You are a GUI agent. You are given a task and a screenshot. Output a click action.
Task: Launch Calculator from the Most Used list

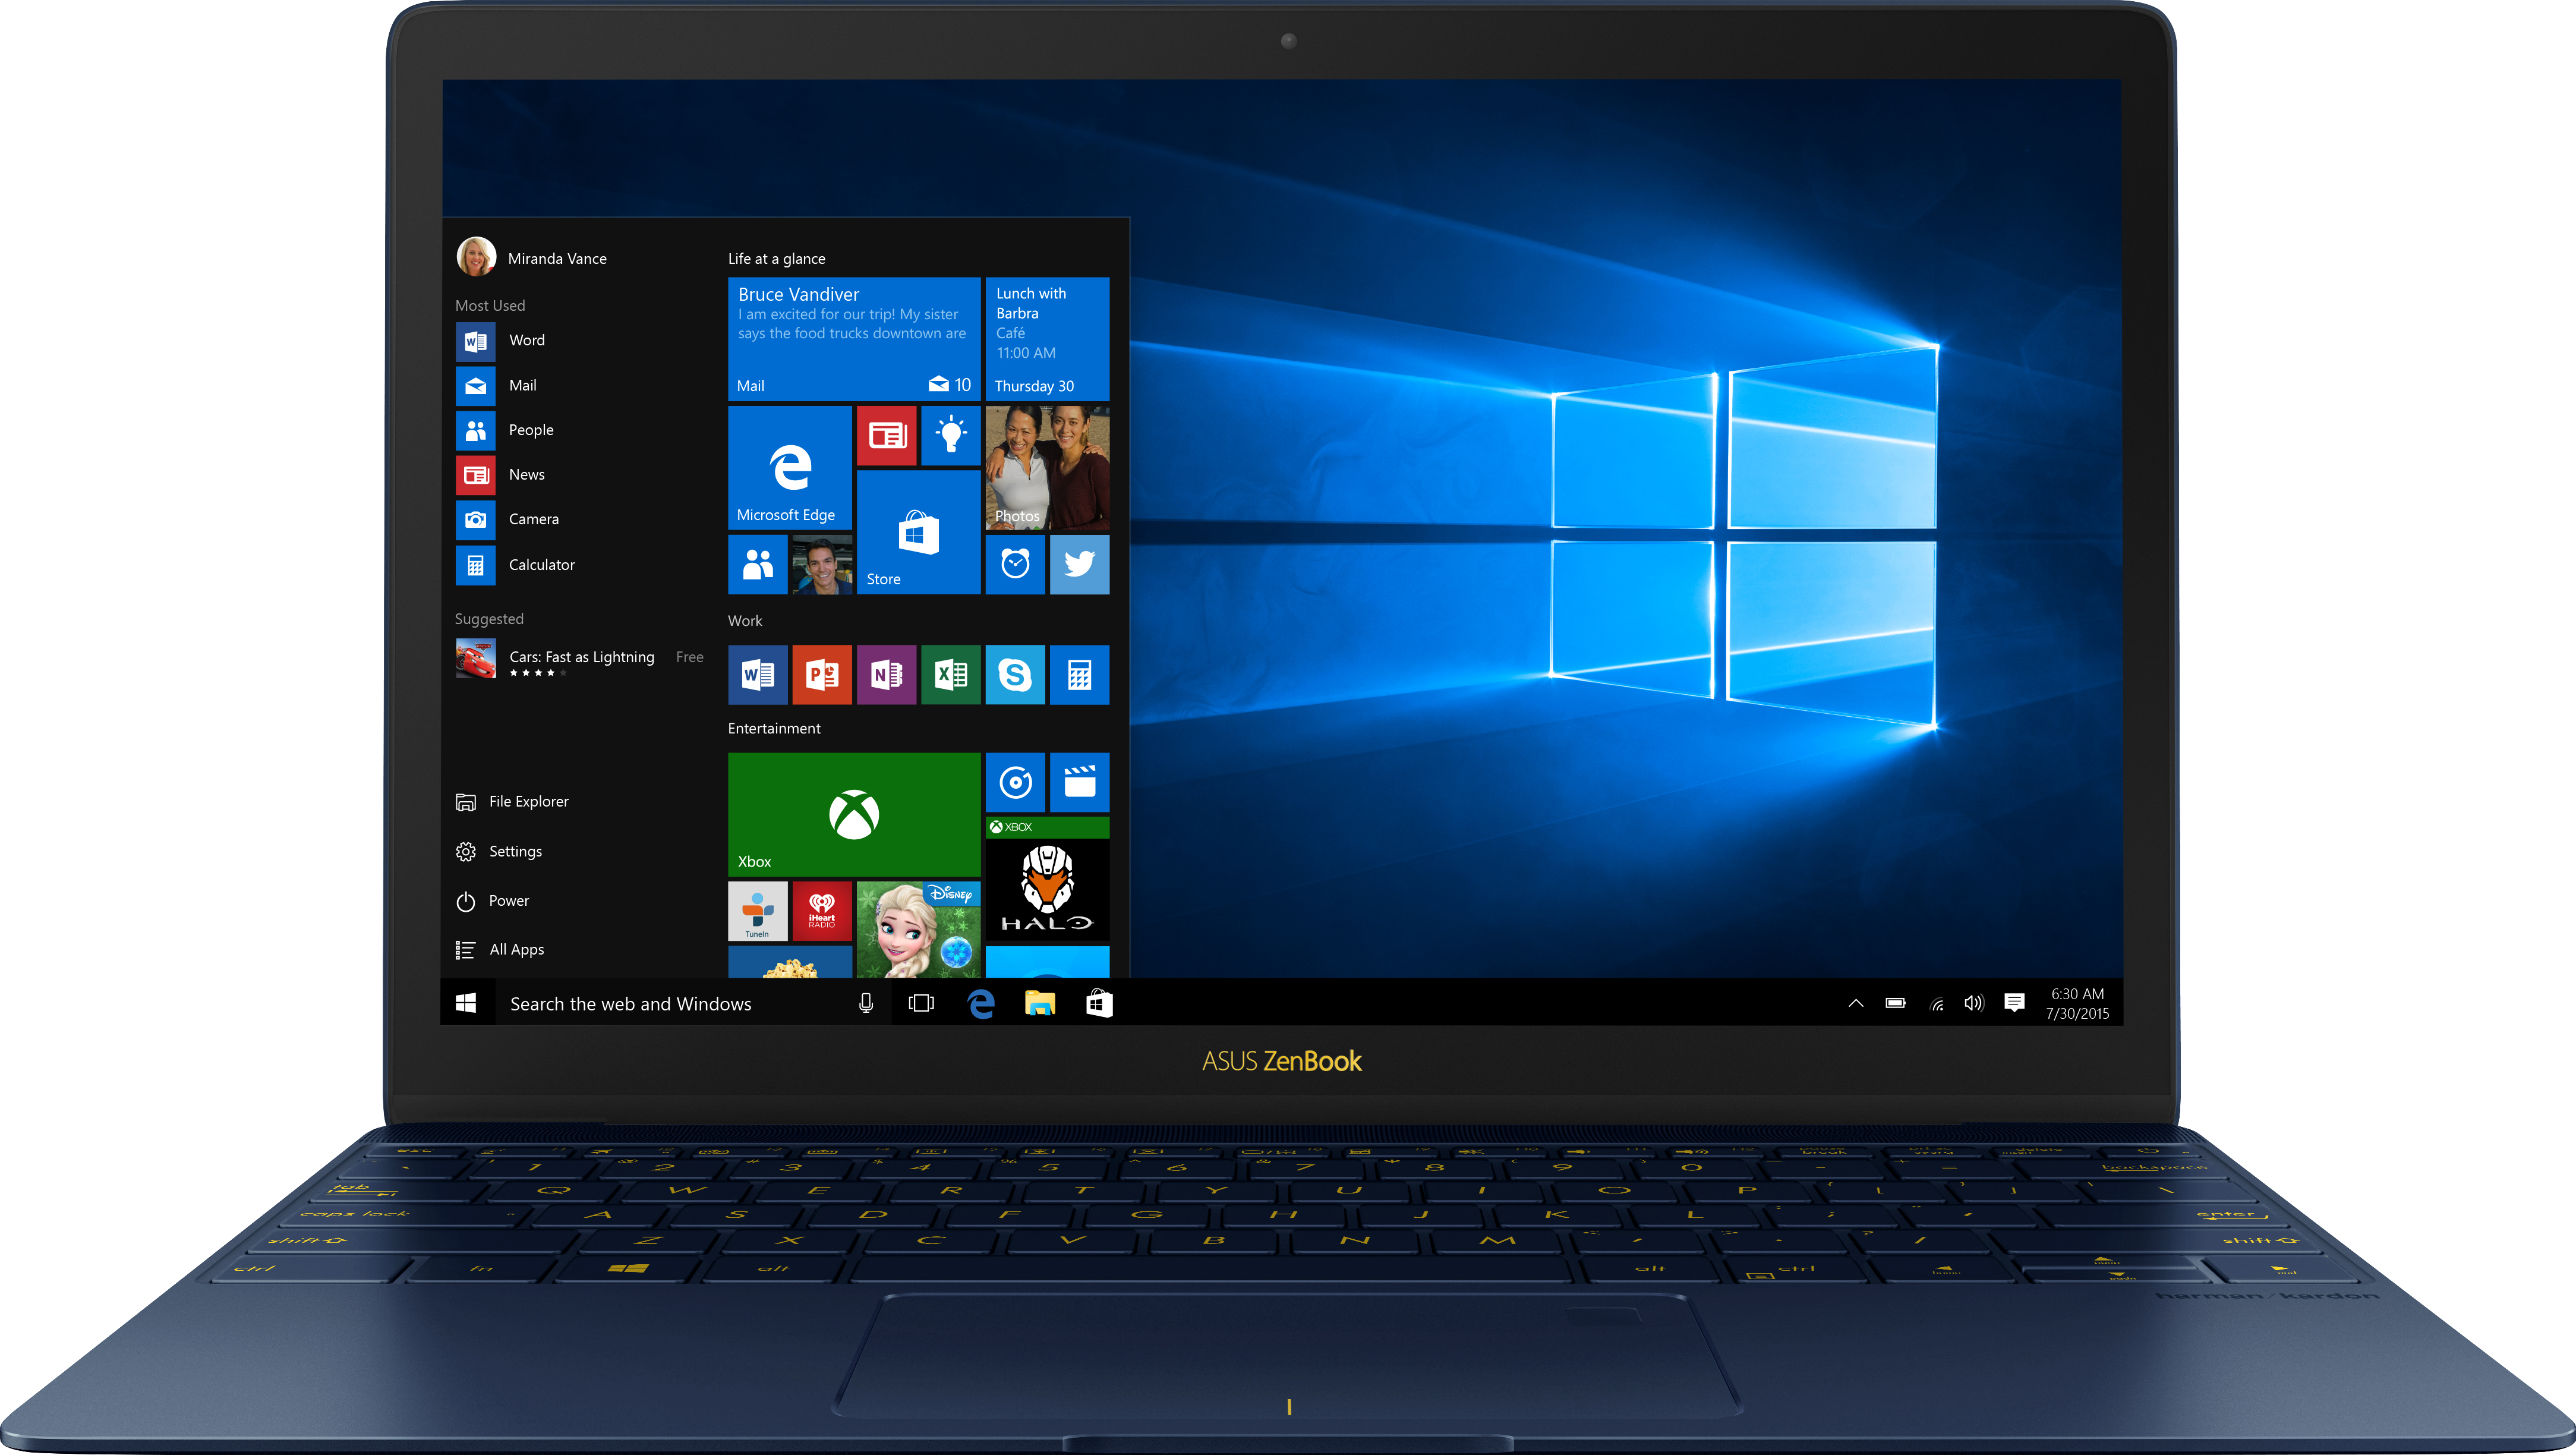[x=515, y=564]
